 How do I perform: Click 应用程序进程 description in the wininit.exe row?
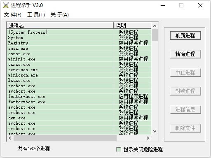click(133, 59)
